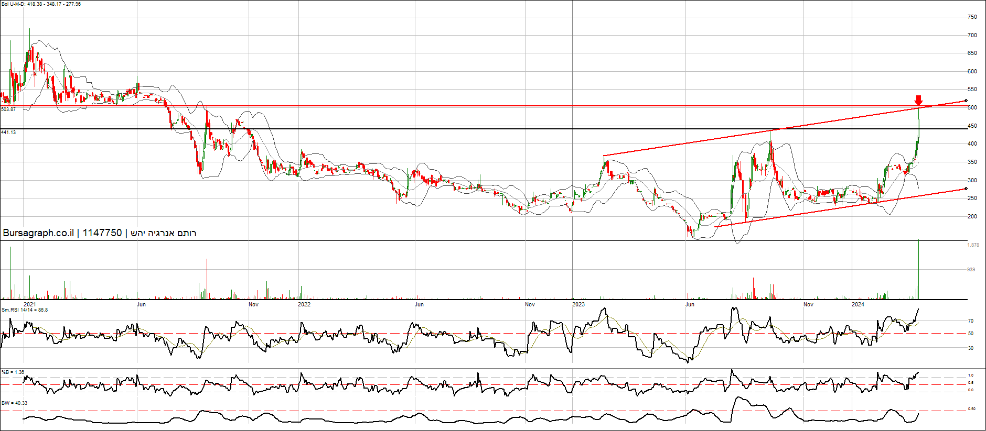Click the red down arrow marker
Screen dimensions: 986x431
click(x=918, y=101)
